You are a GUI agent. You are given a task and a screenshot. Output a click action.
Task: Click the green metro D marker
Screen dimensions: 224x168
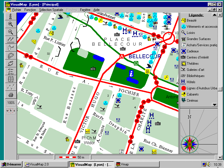click(x=136, y=63)
